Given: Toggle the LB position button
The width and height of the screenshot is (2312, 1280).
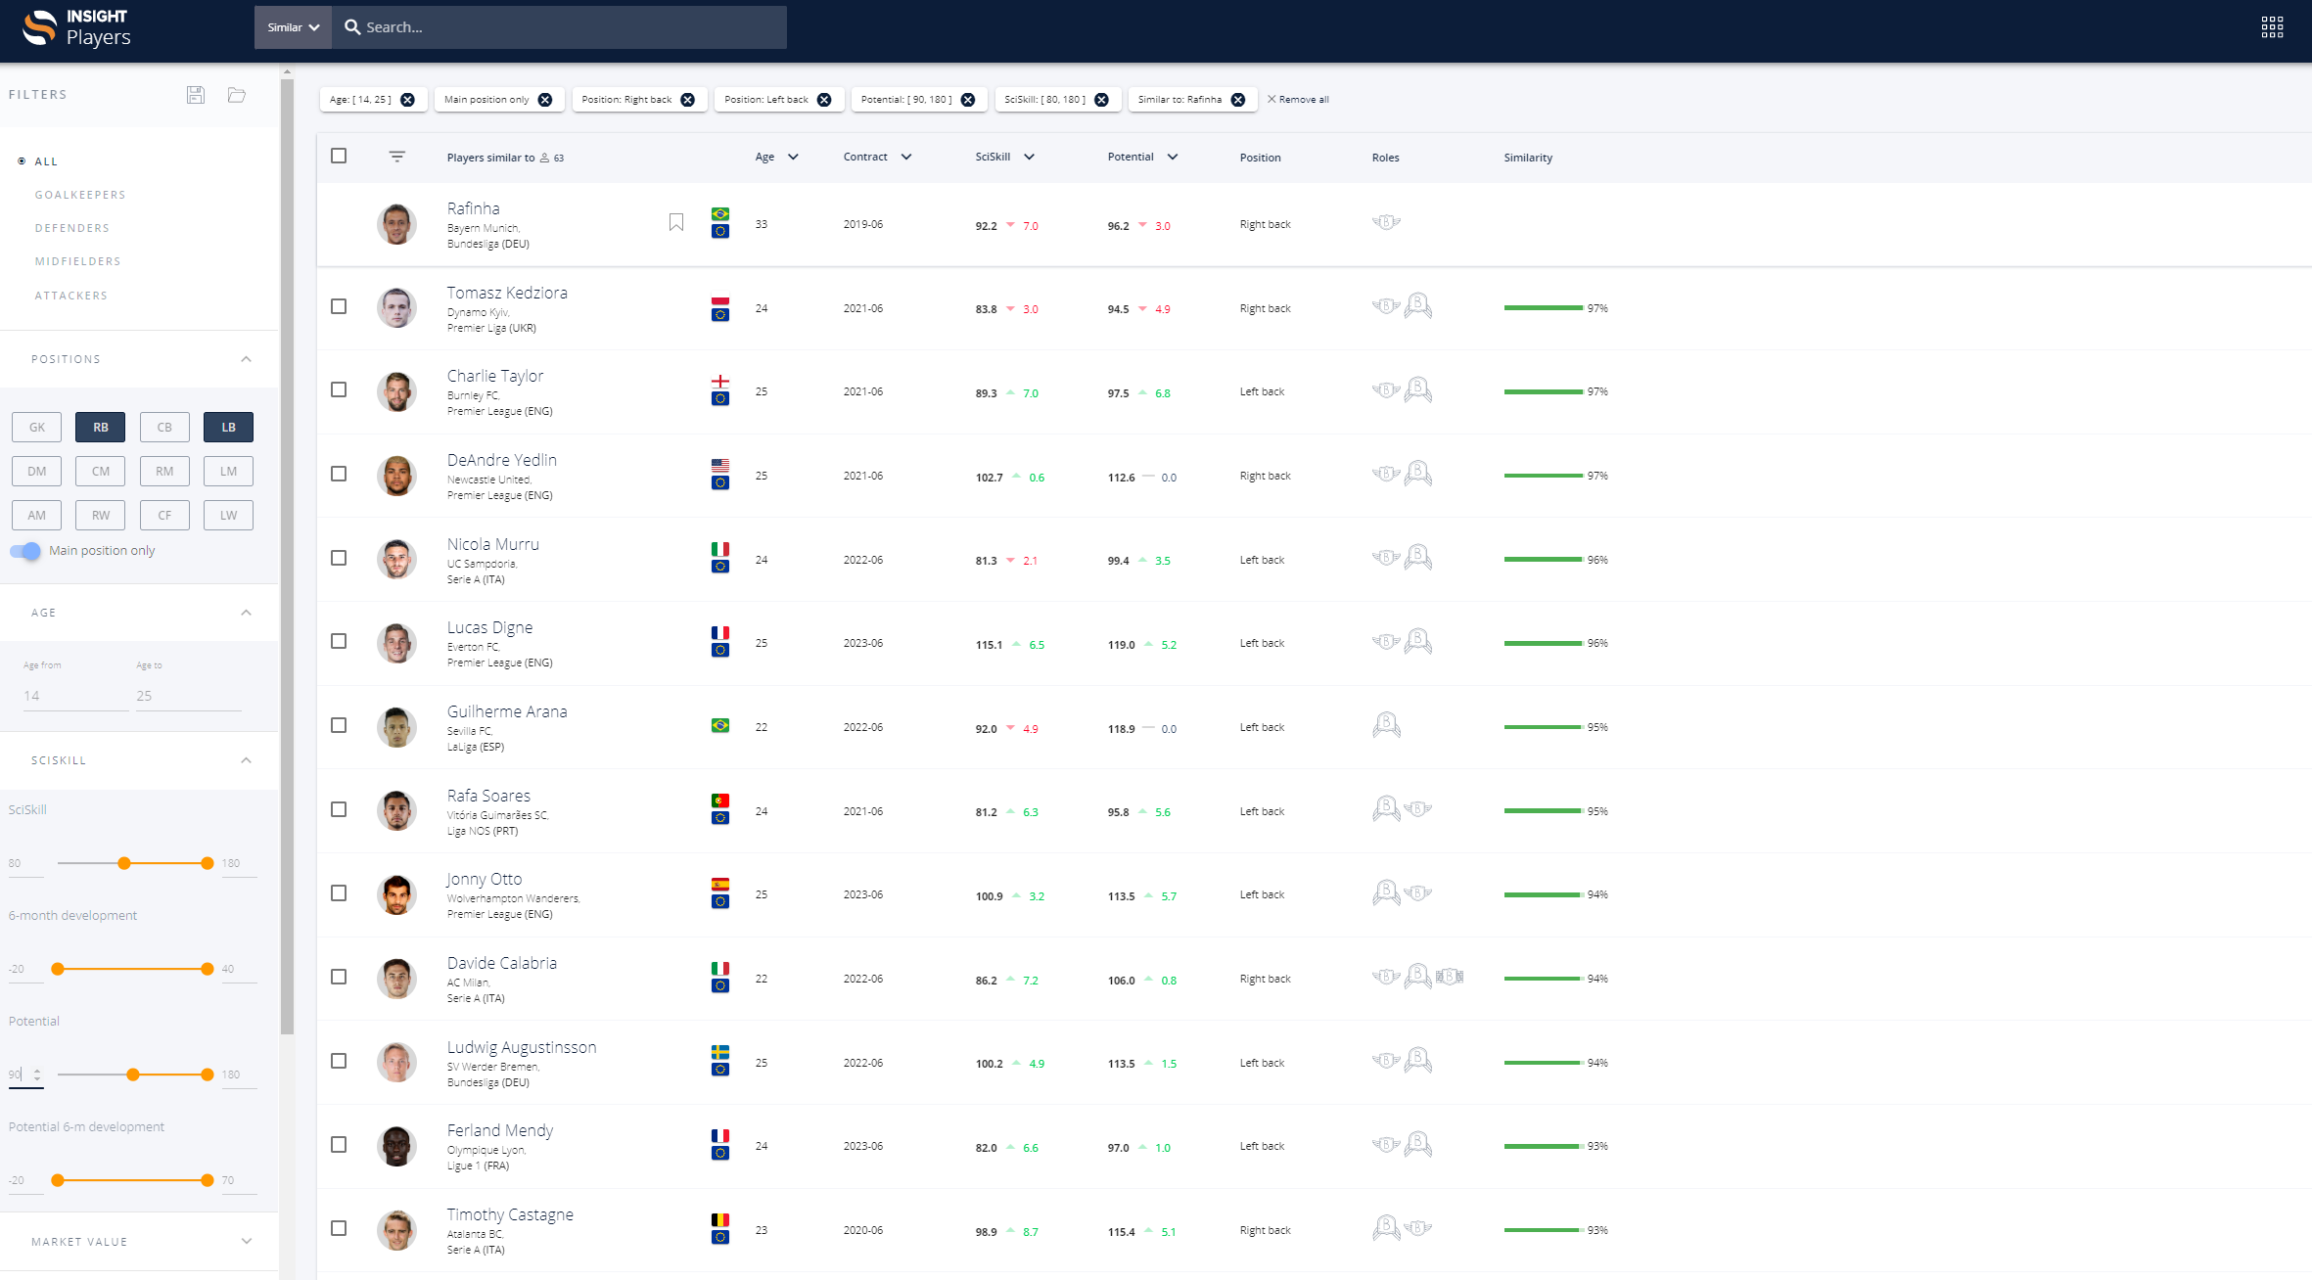Looking at the screenshot, I should pos(228,427).
